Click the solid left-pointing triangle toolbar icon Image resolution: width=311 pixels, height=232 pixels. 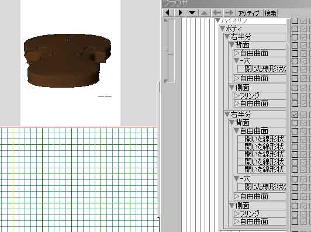(x=168, y=13)
